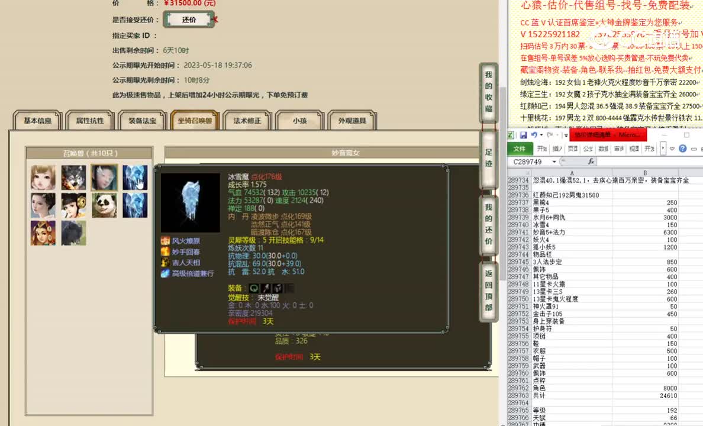Click the Insert Function fx icon
The height and width of the screenshot is (426, 703).
point(591,162)
